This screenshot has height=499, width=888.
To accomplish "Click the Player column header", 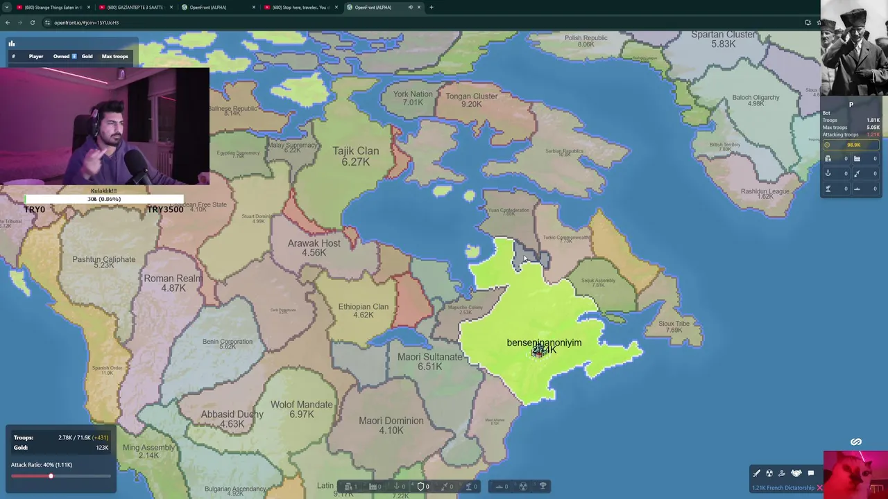I will (x=36, y=56).
